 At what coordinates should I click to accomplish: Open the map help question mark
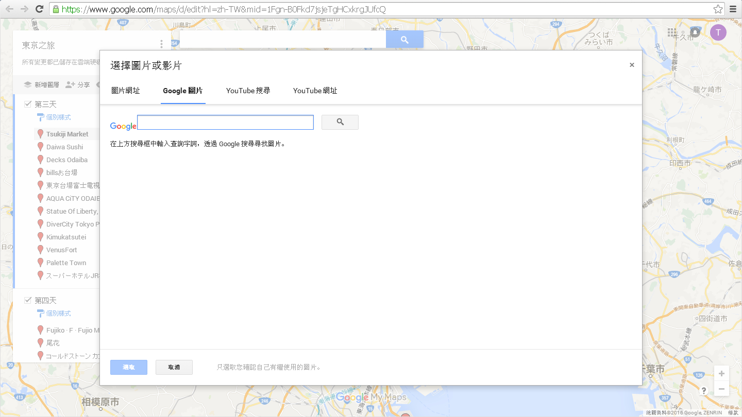[704, 391]
